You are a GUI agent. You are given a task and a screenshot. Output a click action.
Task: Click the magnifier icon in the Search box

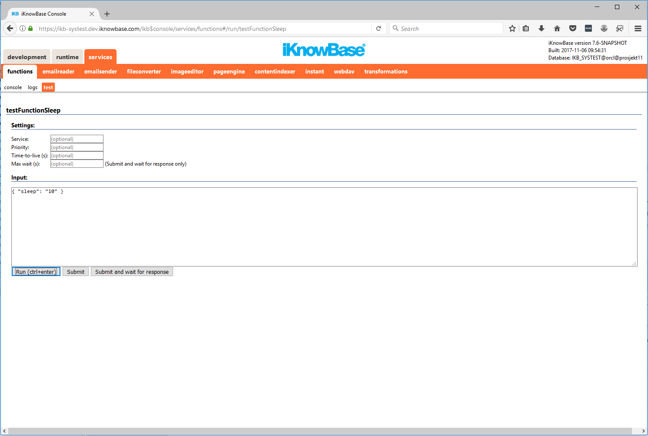pos(395,28)
